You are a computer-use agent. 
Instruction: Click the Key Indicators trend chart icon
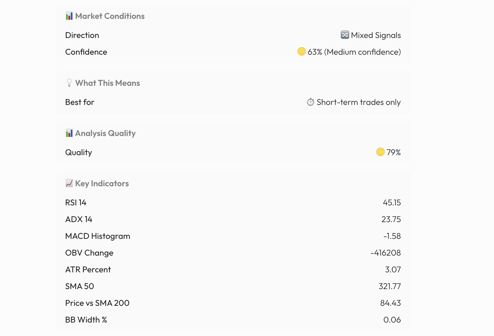69,183
